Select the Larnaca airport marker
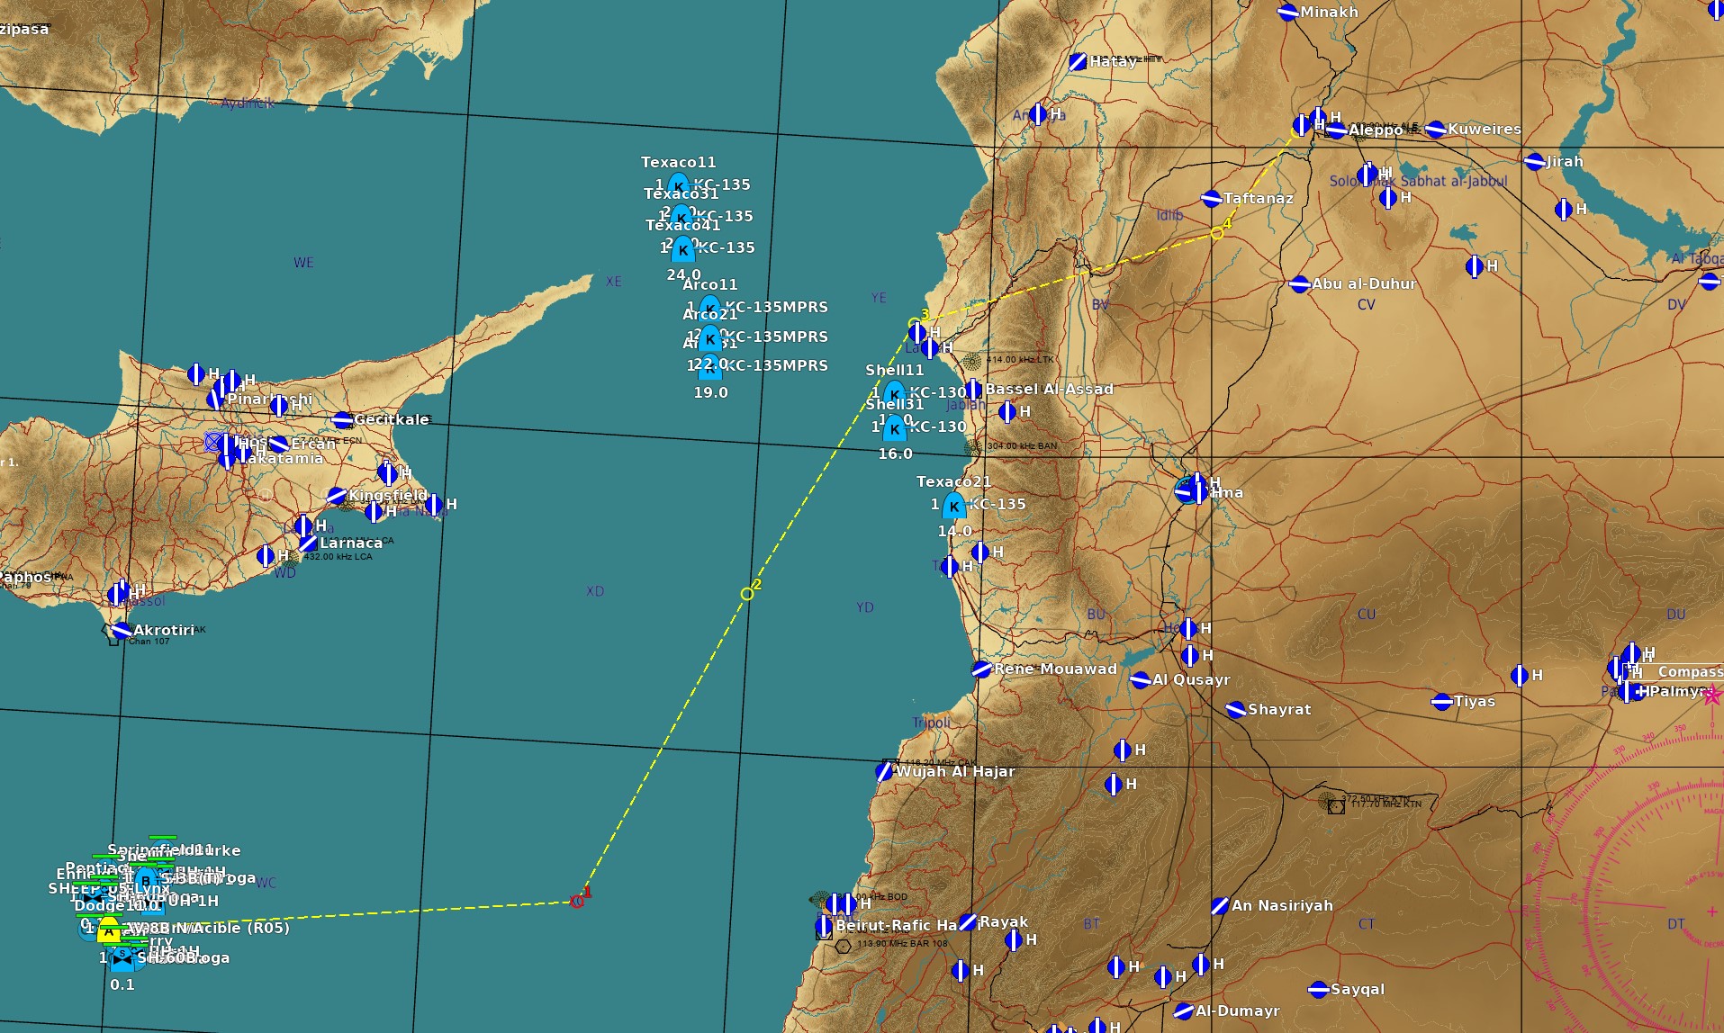The width and height of the screenshot is (1724, 1033). (308, 543)
